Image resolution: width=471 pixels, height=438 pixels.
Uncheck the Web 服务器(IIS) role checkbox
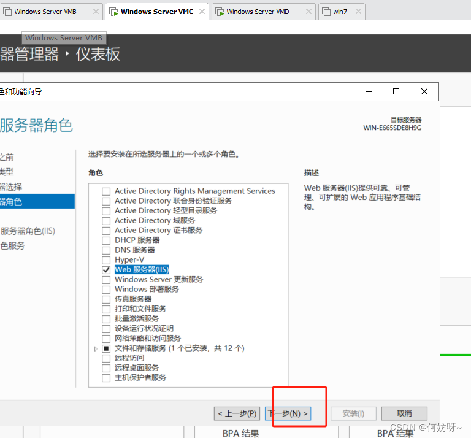point(106,270)
